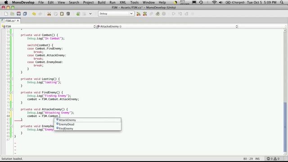Click the Cut scissors icon

pos(49,14)
